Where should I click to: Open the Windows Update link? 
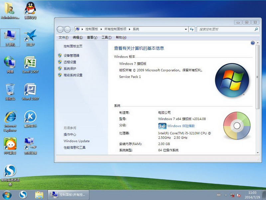[76, 141]
